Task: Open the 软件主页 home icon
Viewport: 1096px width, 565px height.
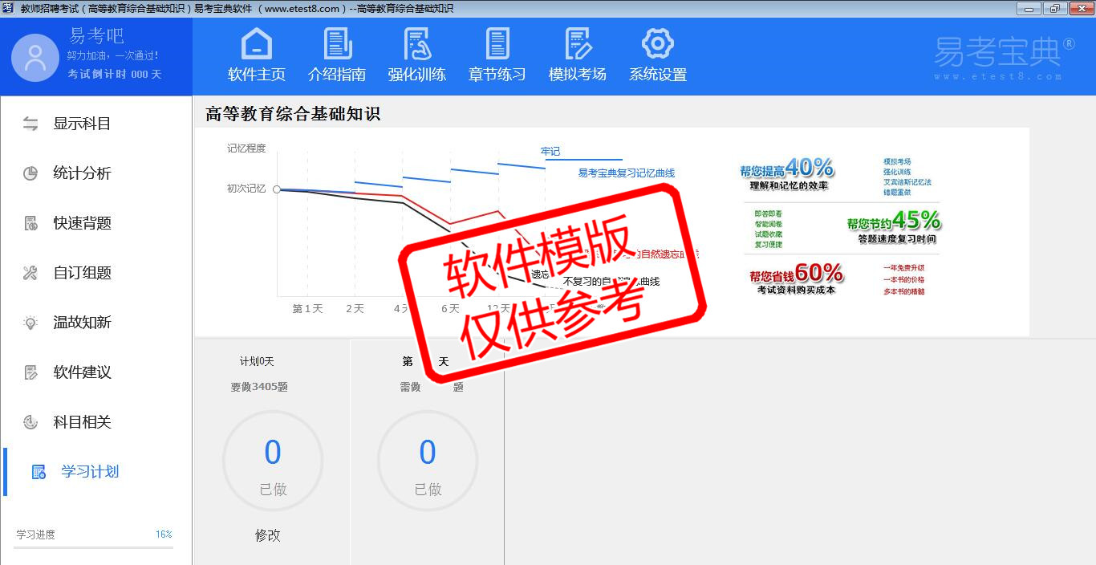Action: [x=257, y=43]
